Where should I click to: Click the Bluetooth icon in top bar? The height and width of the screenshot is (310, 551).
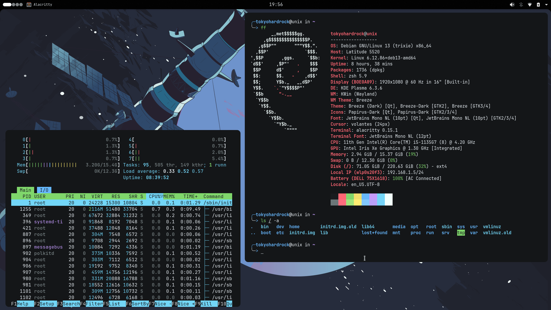(521, 5)
